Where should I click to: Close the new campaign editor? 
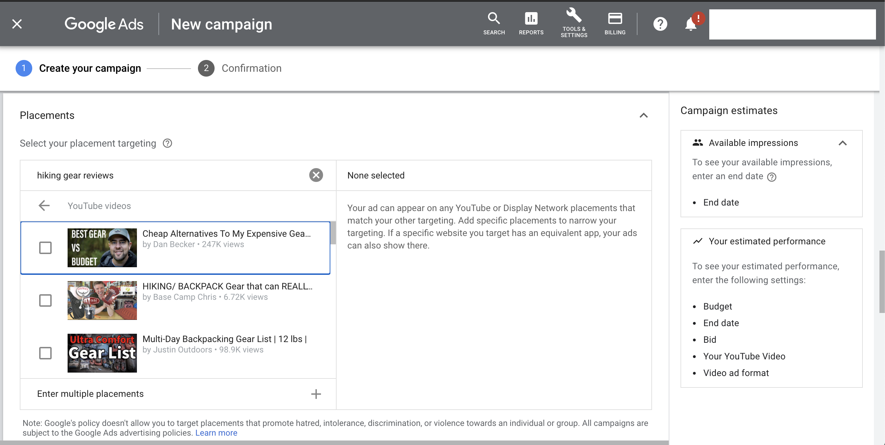click(17, 24)
